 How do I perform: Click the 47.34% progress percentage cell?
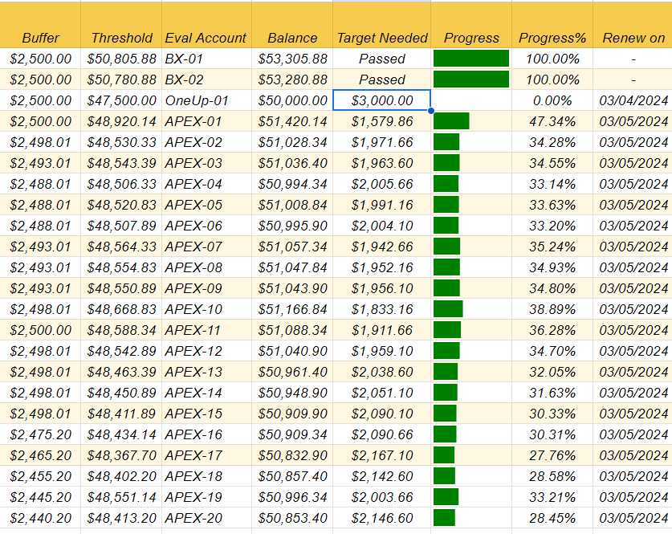pos(552,121)
